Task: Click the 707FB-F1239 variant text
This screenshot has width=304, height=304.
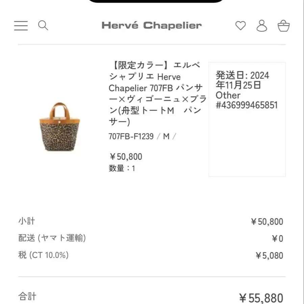Action: (x=130, y=136)
